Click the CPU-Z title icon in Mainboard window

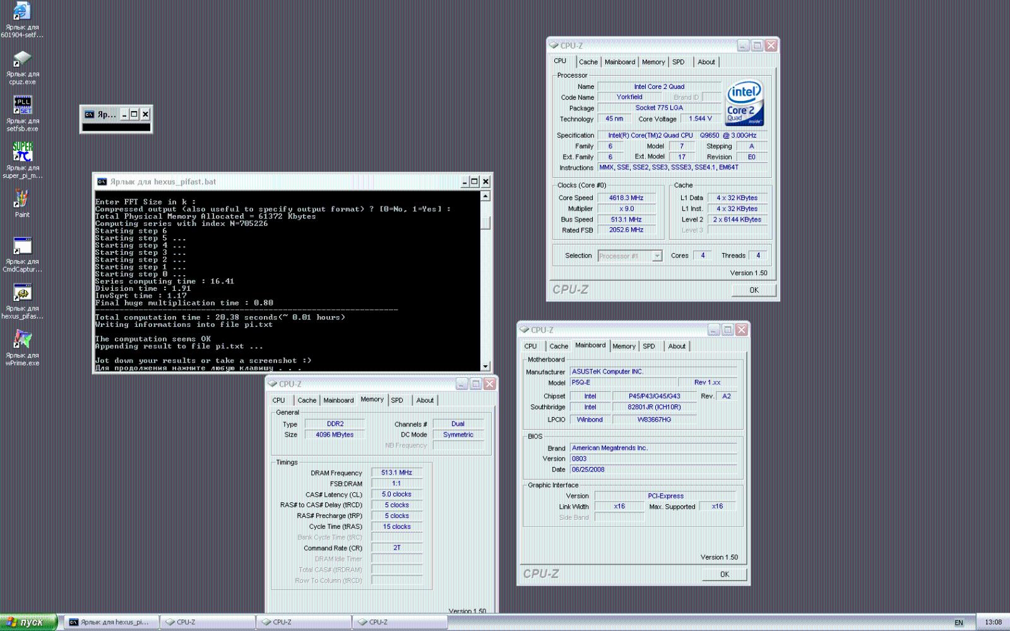[x=525, y=330]
